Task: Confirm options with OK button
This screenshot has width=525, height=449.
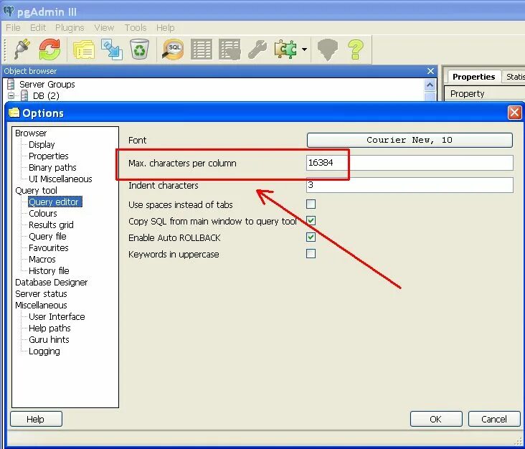Action: pos(436,419)
